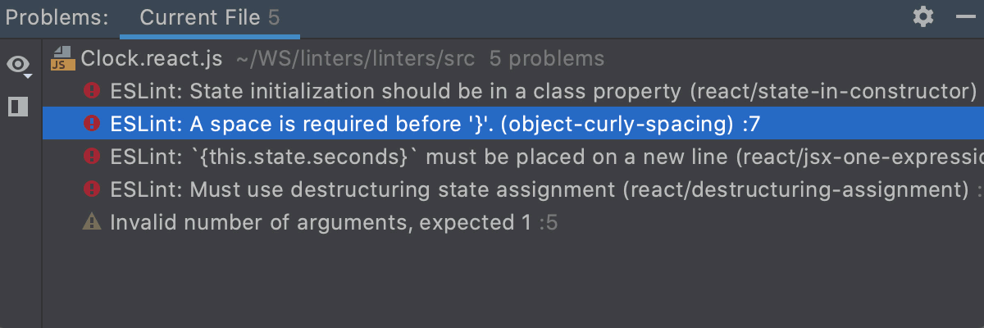
Task: Open the Problems panel settings gear
Action: pos(923,16)
